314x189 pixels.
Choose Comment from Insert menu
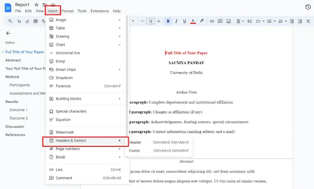click(86, 178)
